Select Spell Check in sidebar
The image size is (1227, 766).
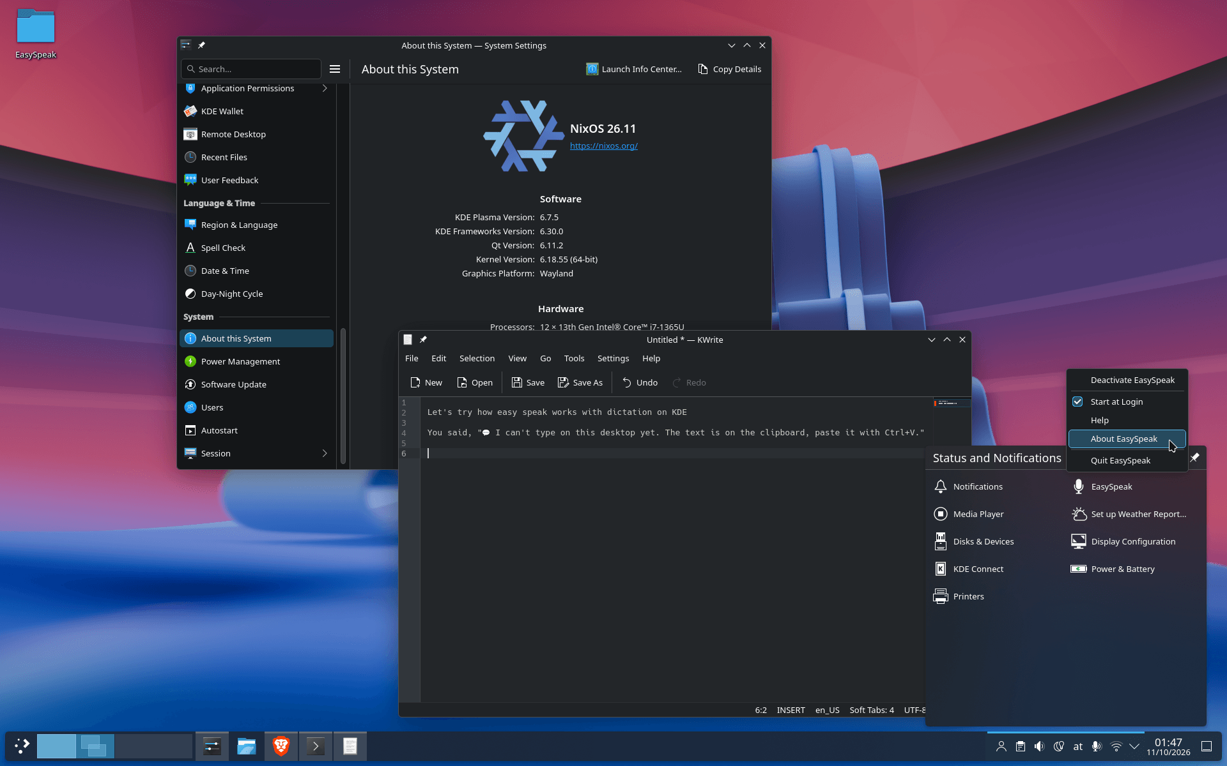tap(256, 248)
